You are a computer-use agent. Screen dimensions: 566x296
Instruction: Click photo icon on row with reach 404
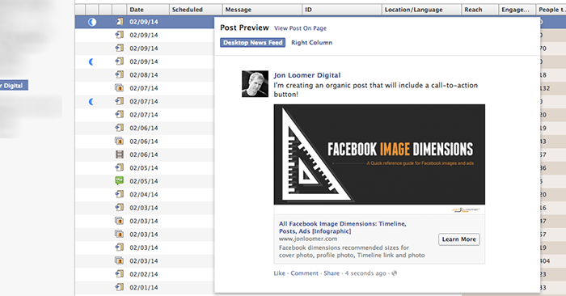[119, 260]
